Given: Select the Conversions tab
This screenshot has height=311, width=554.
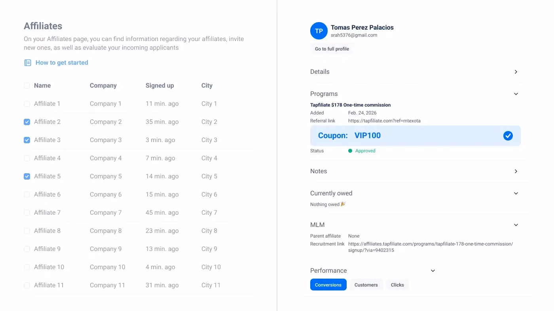Looking at the screenshot, I should 328,285.
